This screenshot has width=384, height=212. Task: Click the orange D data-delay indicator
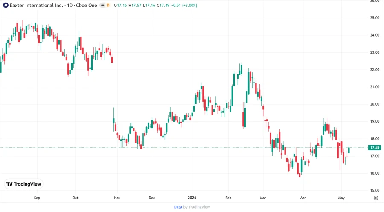coord(108,5)
